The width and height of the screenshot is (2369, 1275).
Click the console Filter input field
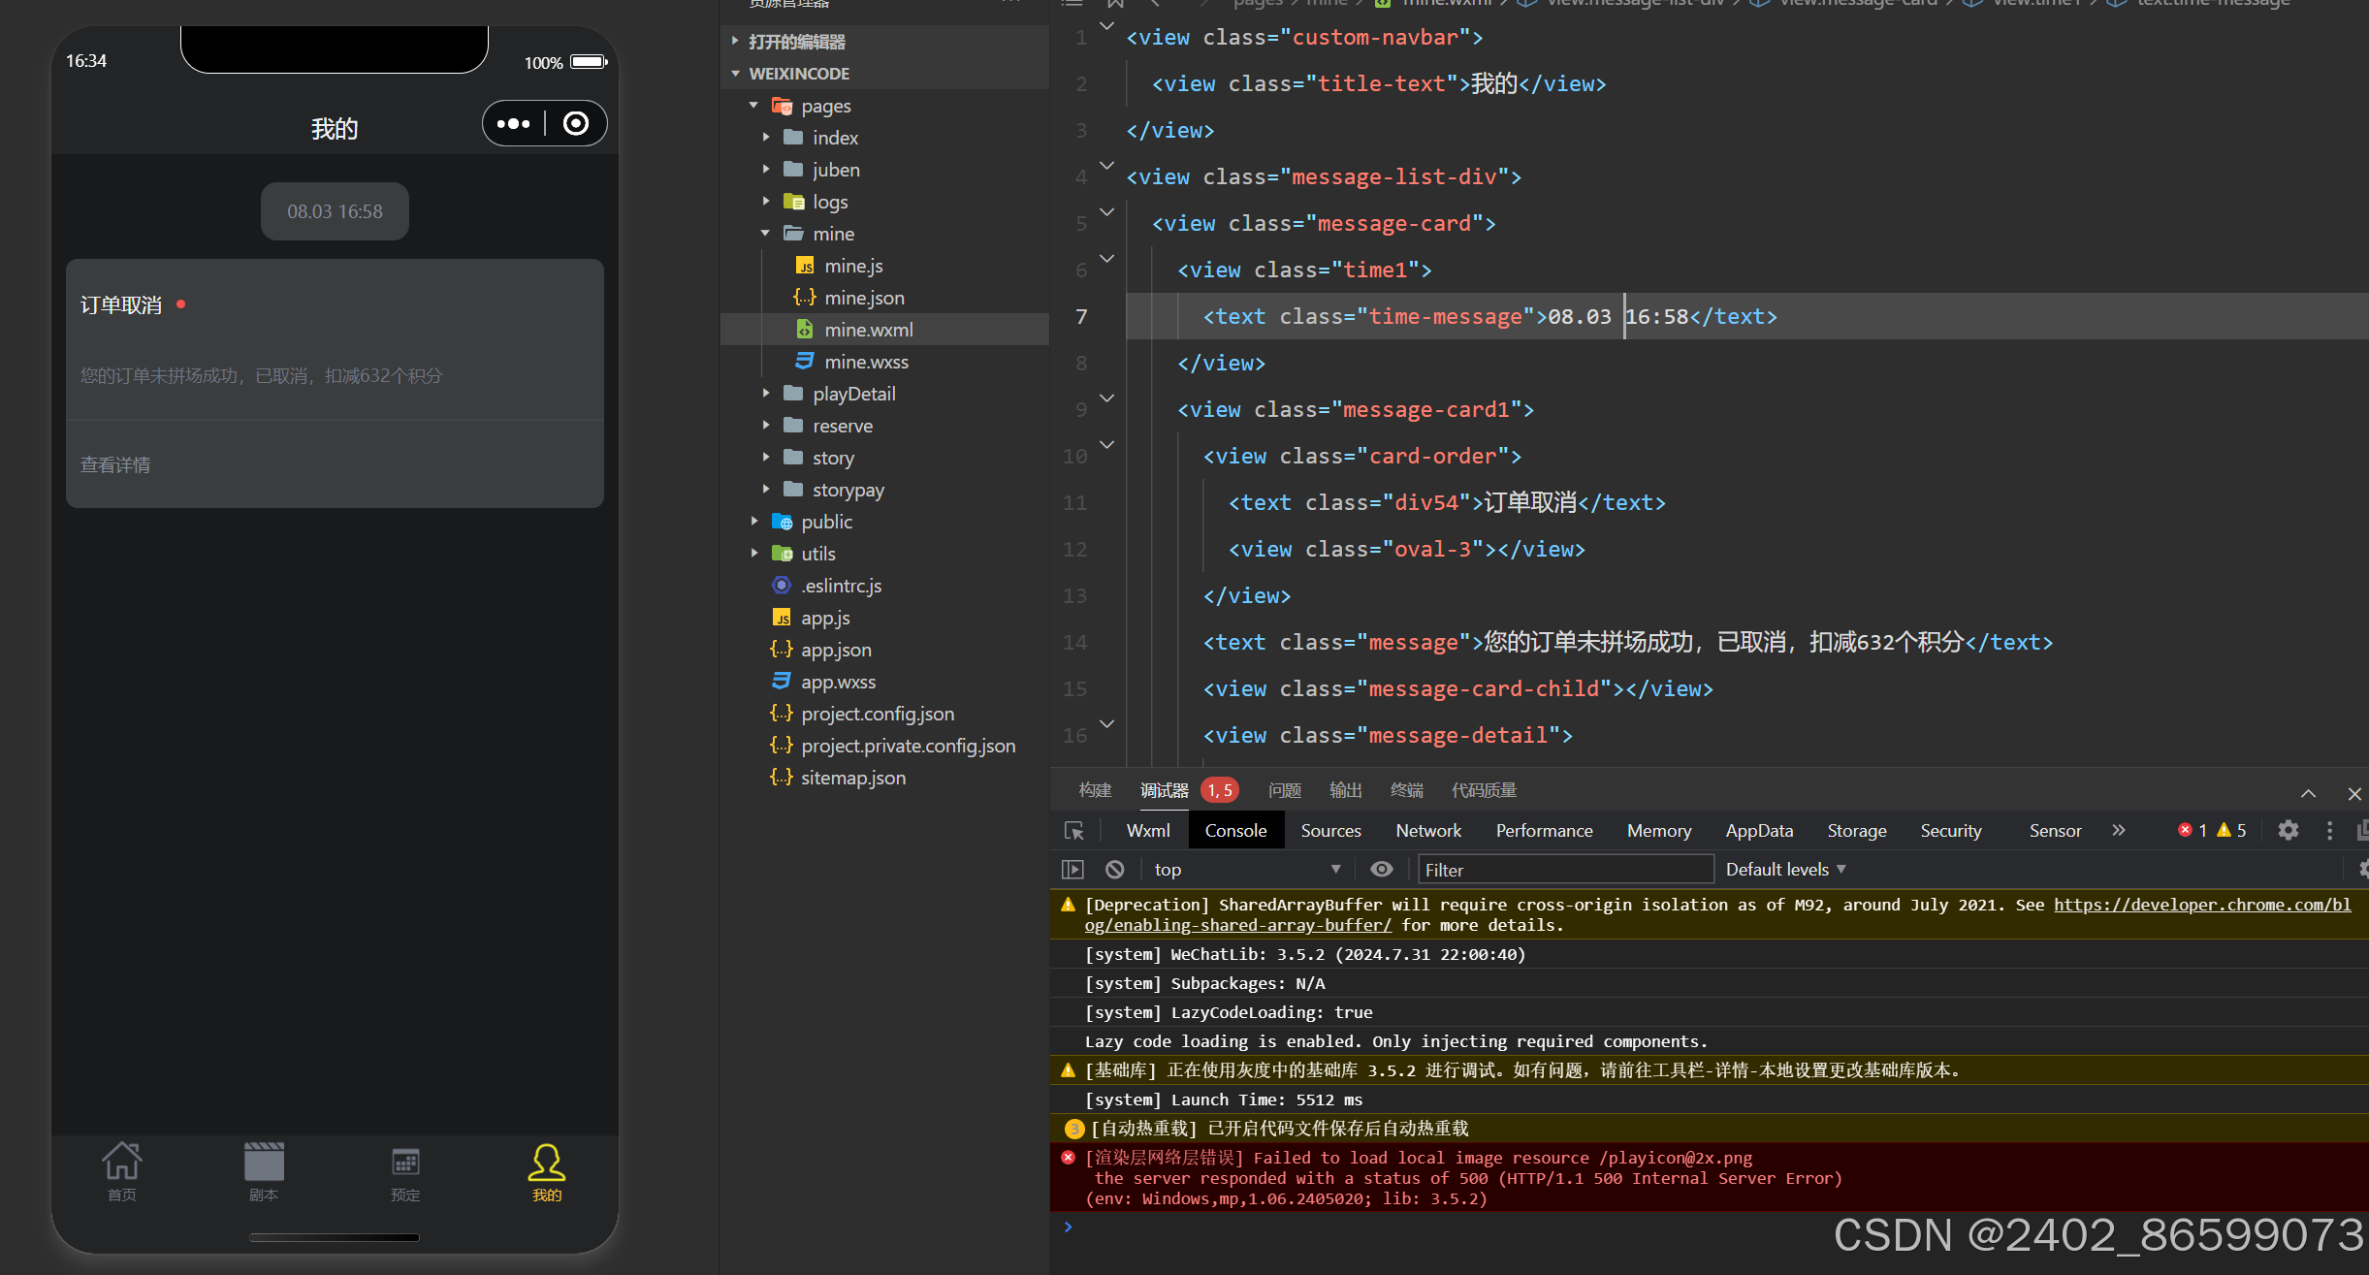tap(1565, 870)
